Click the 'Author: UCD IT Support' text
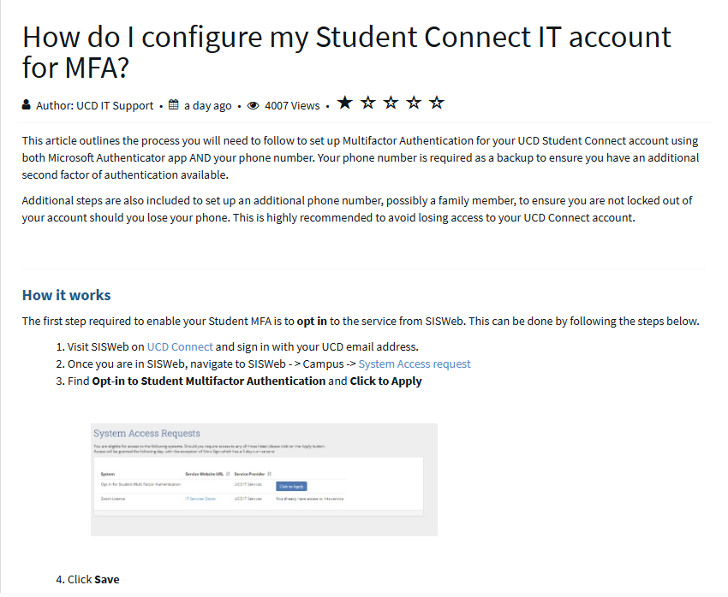The width and height of the screenshot is (728, 597). [95, 105]
